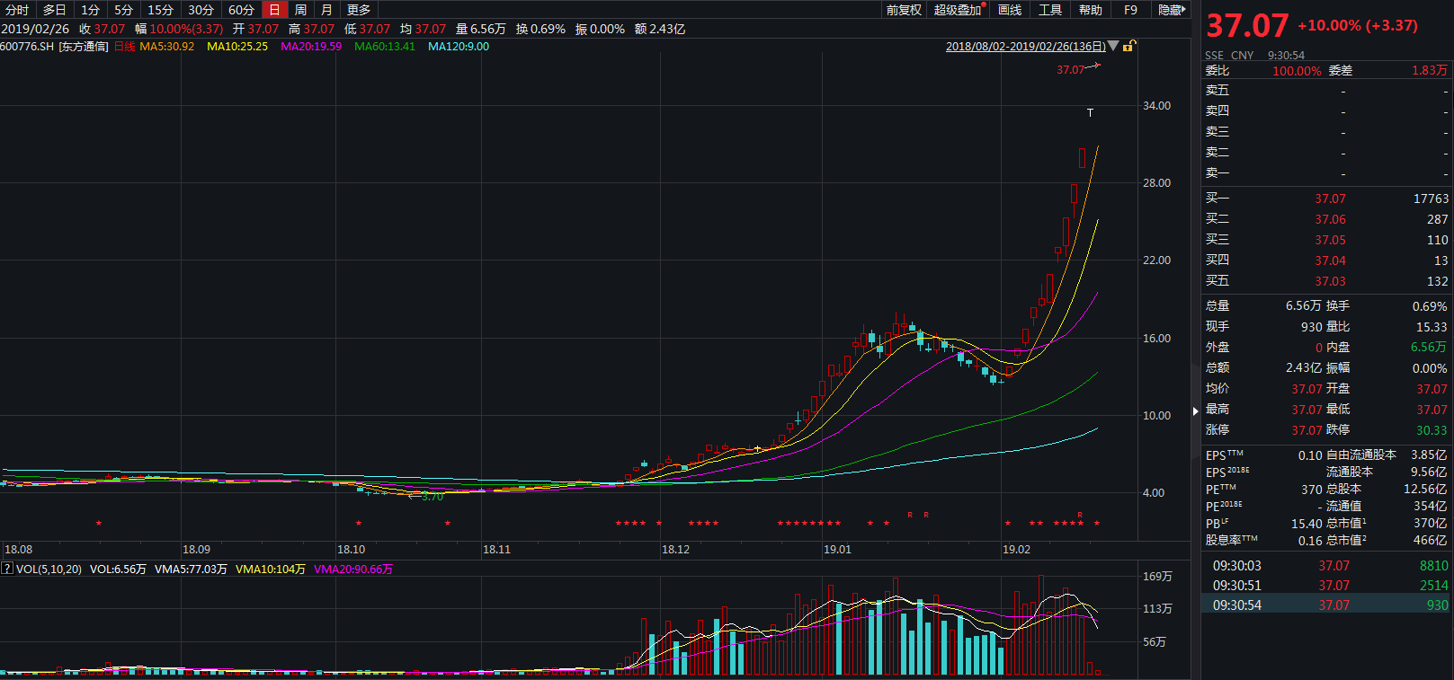The width and height of the screenshot is (1454, 680).
Task: Click the yellow chart lock icon
Action: 1128,46
